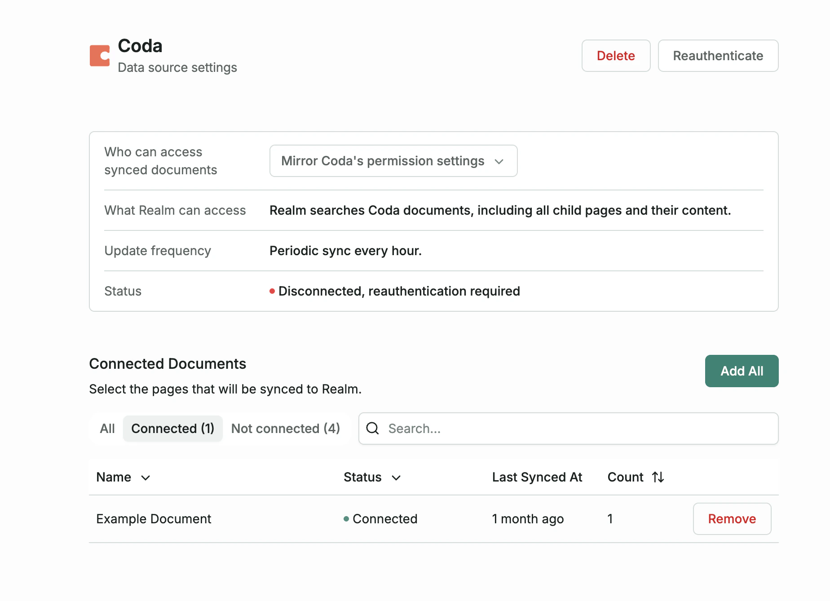Focus the Search documents field
The width and height of the screenshot is (830, 601).
[568, 429]
